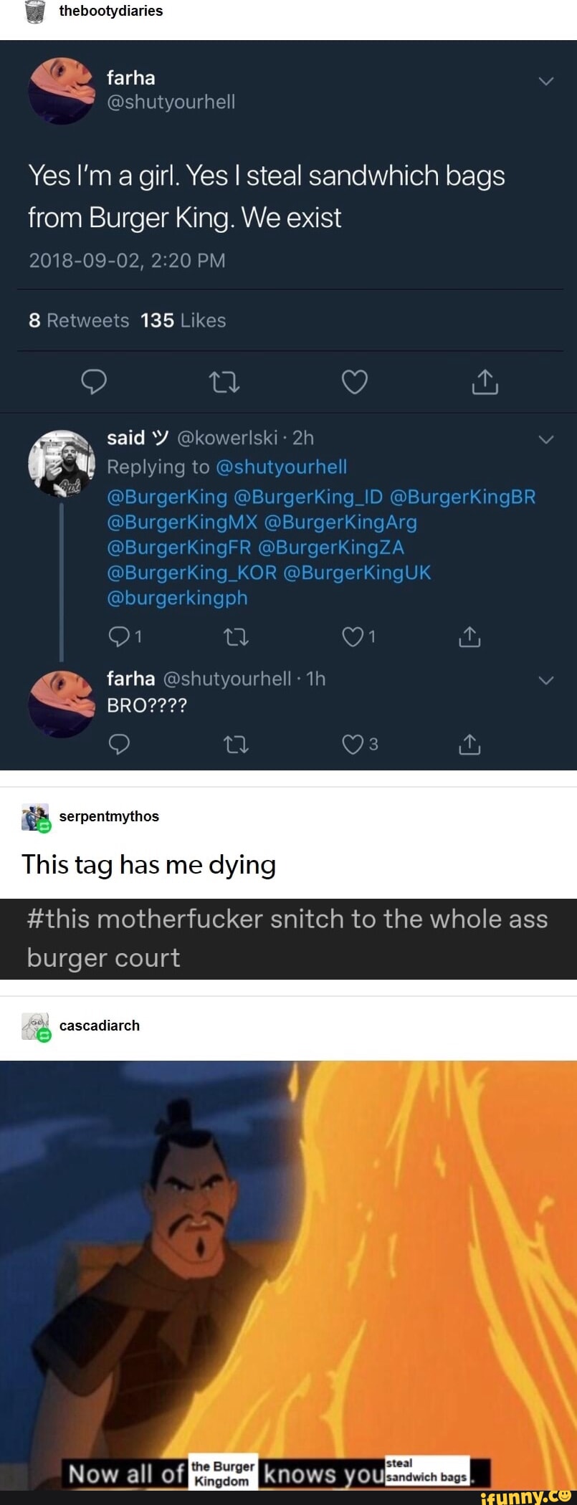Retweet said's Burger King mentions reply
This screenshot has width=577, height=1505.
click(236, 636)
